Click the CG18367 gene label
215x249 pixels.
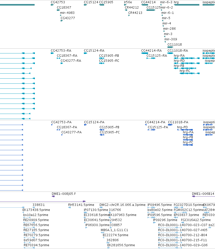(x=64, y=8)
